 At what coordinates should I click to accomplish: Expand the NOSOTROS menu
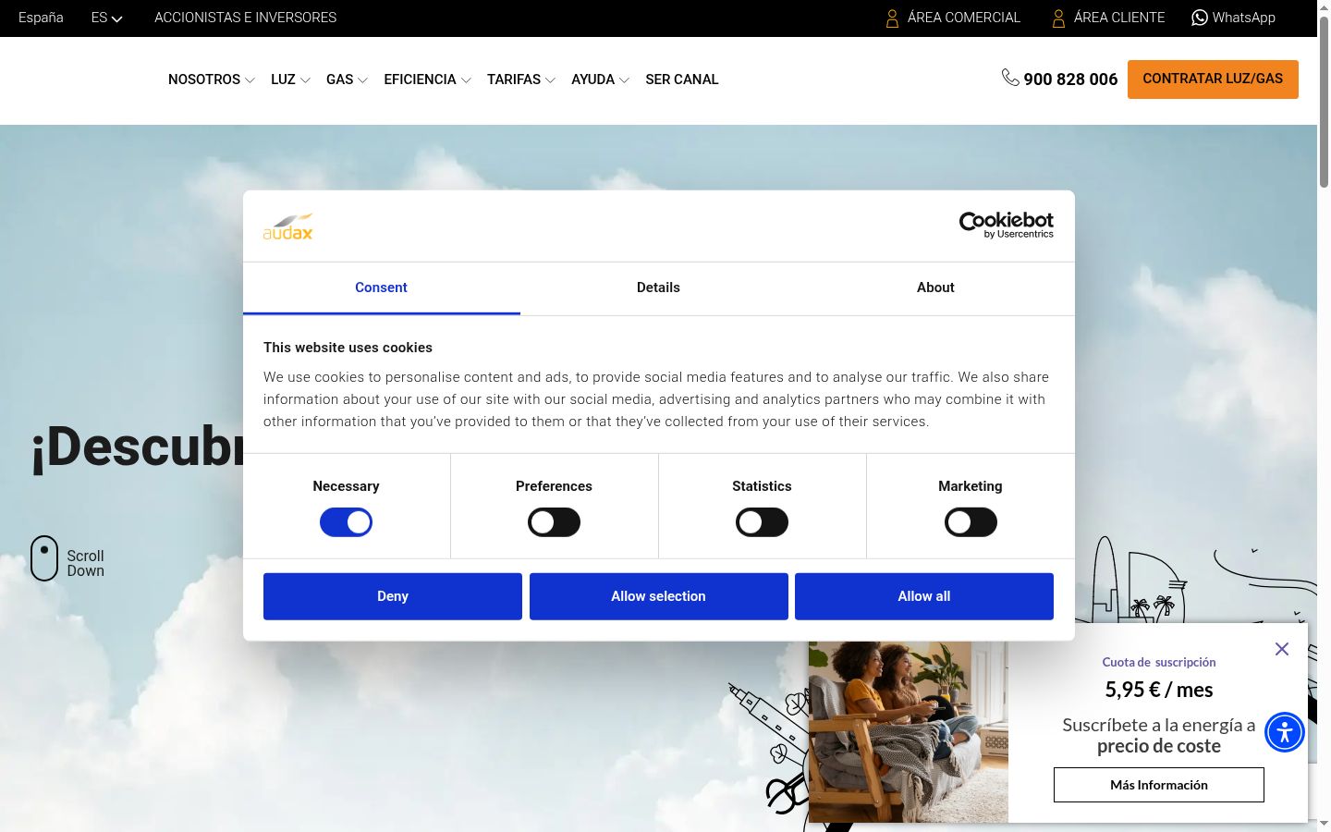[212, 80]
